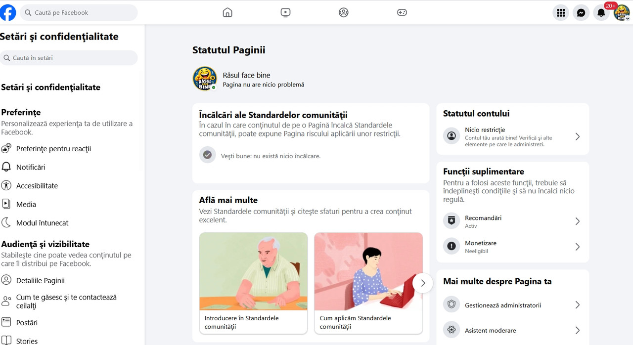
Task: Click the elderly man illustration thumbnail
Action: 253,271
